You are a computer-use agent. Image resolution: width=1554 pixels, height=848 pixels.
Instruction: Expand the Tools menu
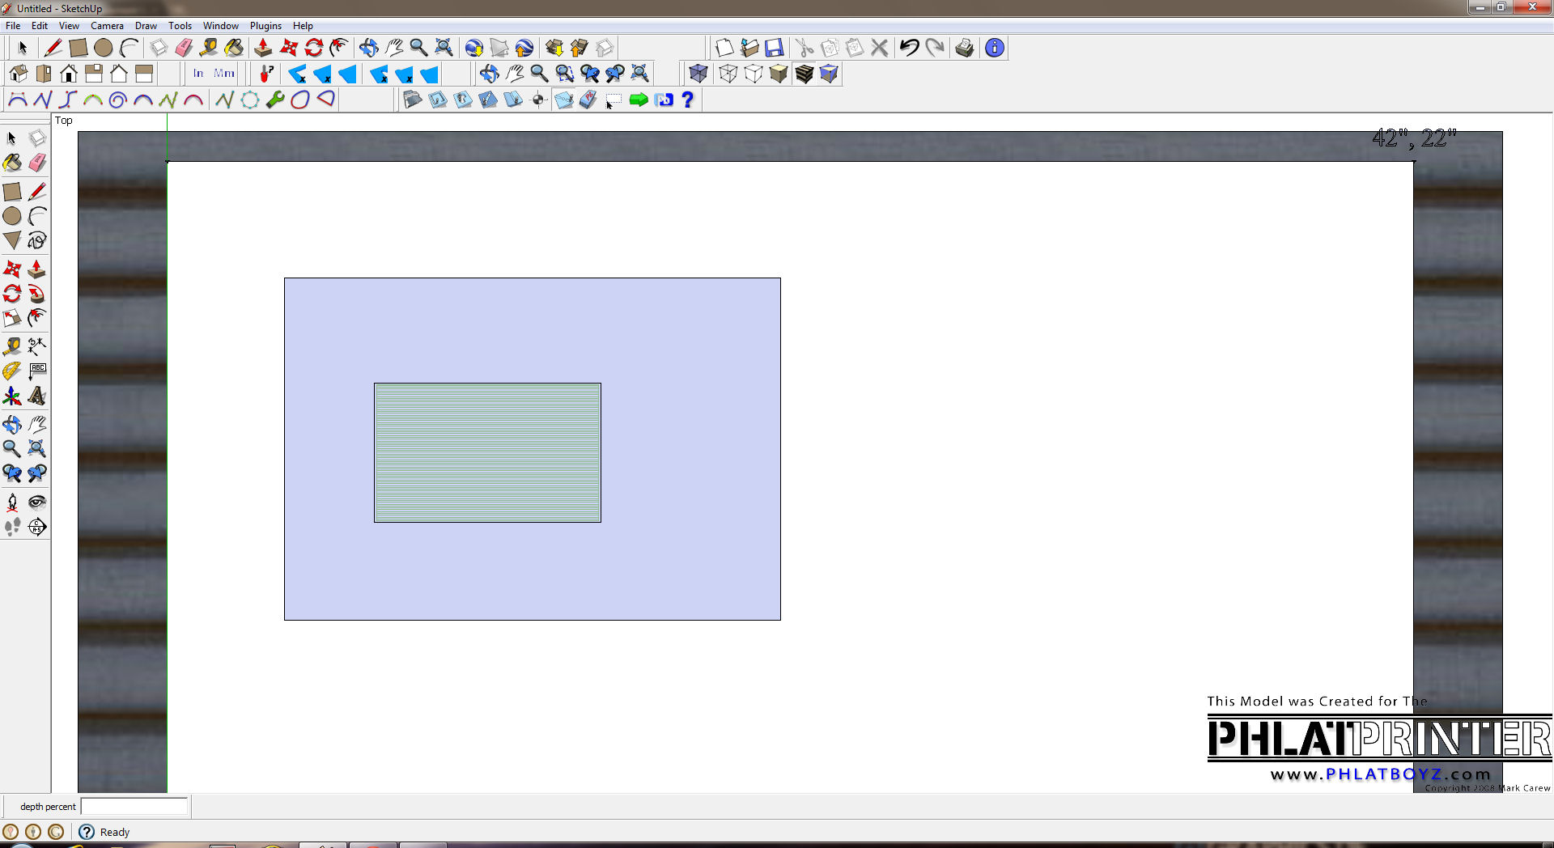tap(180, 26)
